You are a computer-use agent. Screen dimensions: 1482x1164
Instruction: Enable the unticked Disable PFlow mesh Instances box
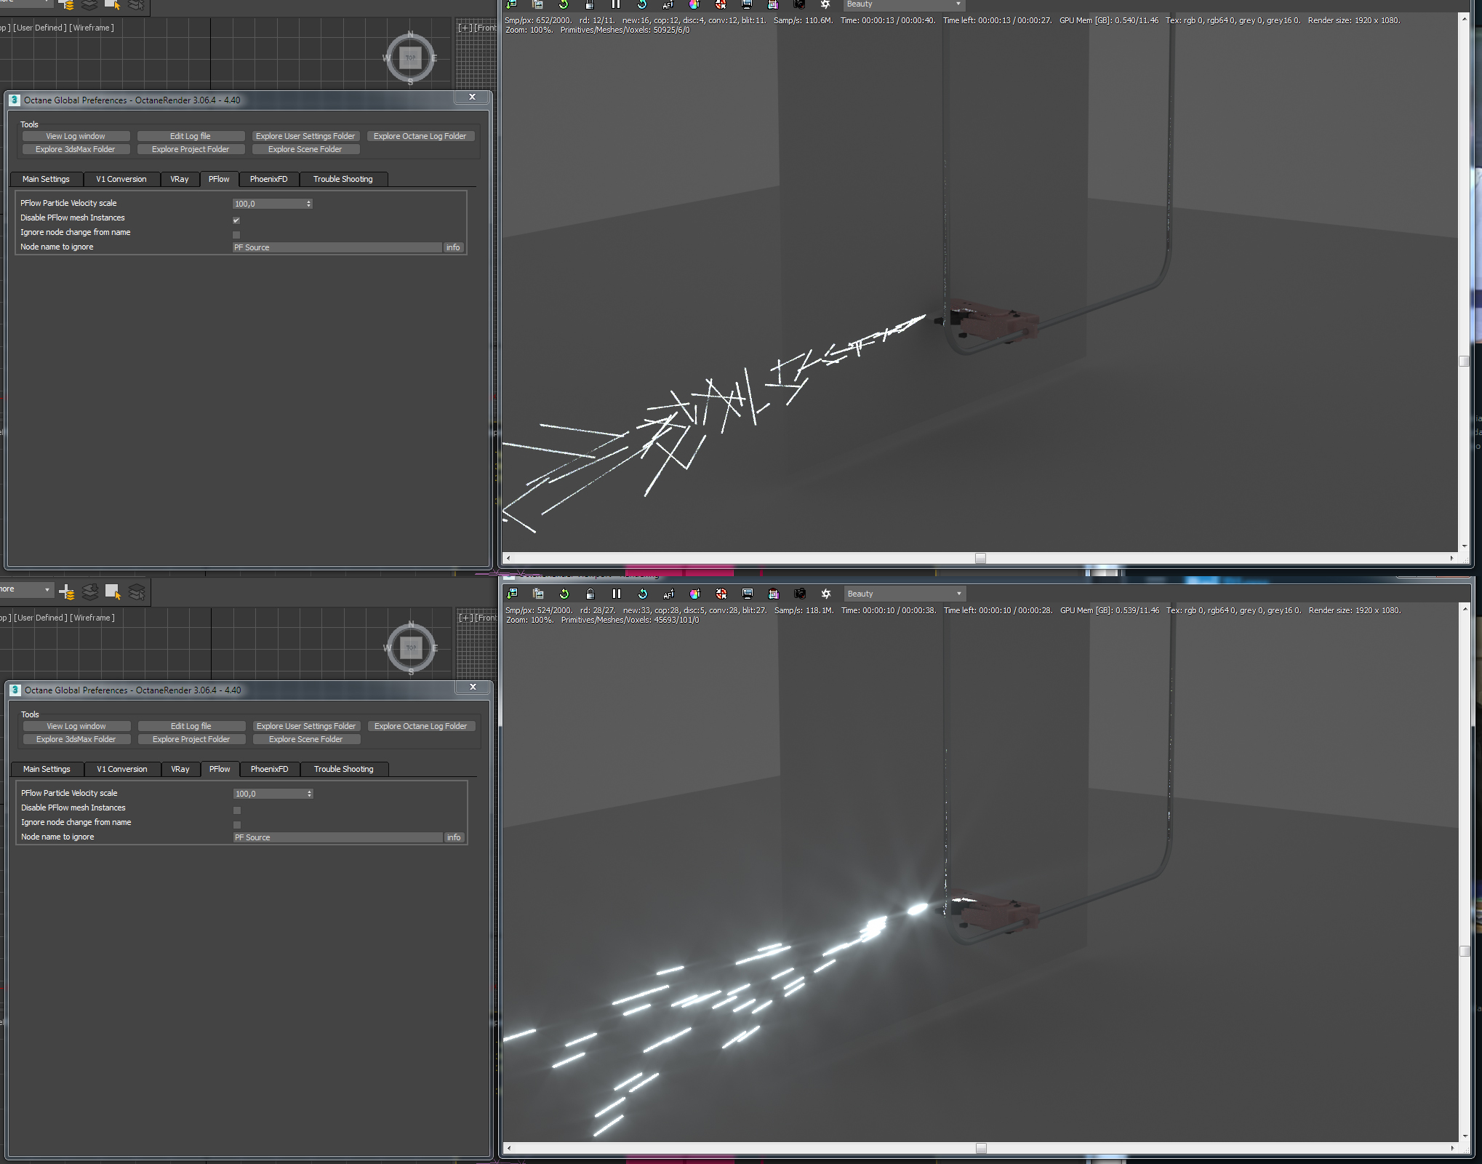point(237,810)
